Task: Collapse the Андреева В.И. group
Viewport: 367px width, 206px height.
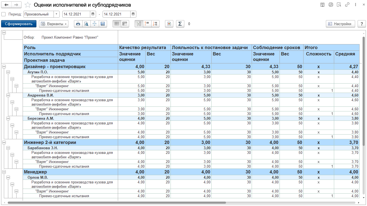Action: 8,95
